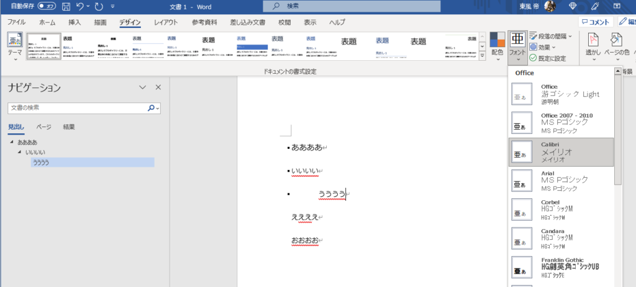The width and height of the screenshot is (636, 287).
Task: Expand Navigation pane options chevron
Action: (142, 87)
